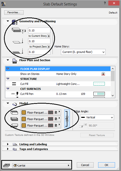The width and height of the screenshot is (121, 171).
Task: Collapse the Geometry and Positioning panel
Action: 8,21
